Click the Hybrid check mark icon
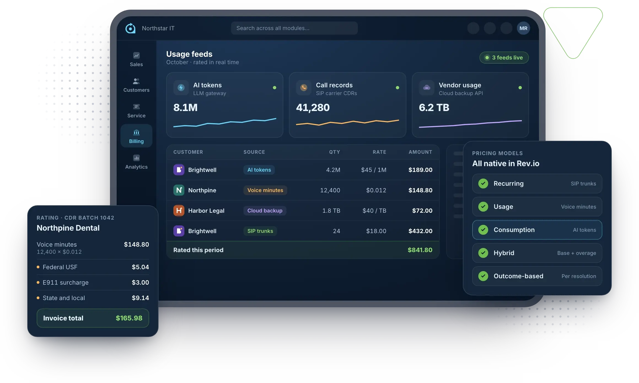The image size is (639, 383). pos(483,253)
